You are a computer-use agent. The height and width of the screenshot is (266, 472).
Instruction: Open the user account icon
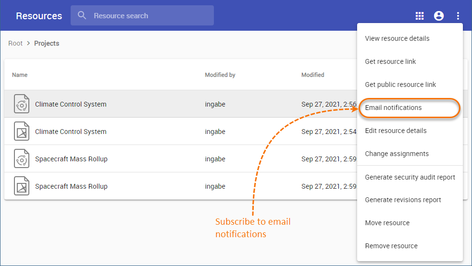pyautogui.click(x=439, y=16)
